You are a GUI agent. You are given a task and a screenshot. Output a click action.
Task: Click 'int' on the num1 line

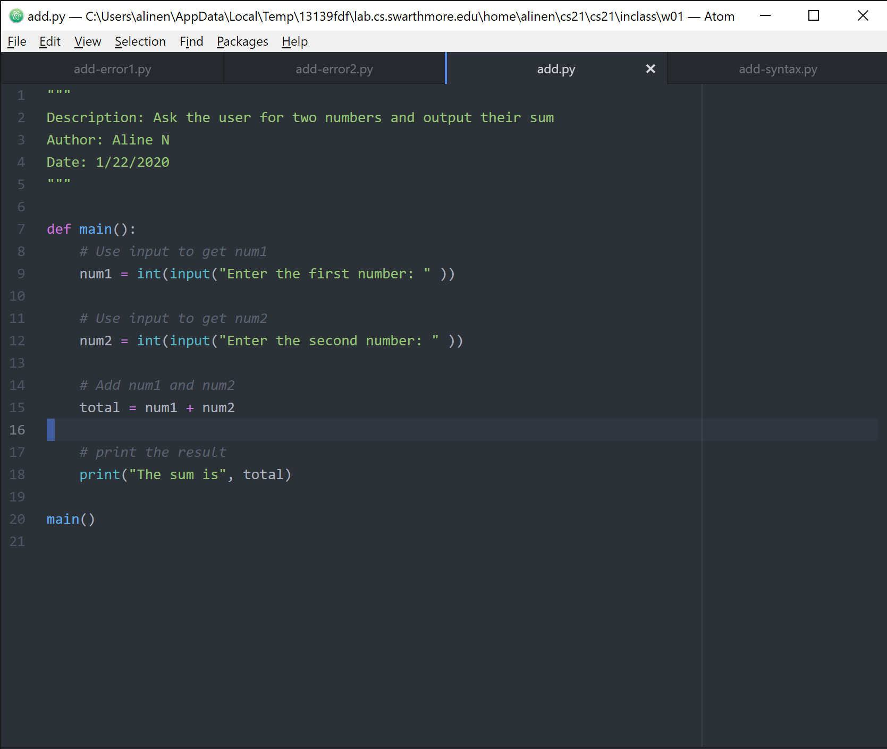[149, 274]
